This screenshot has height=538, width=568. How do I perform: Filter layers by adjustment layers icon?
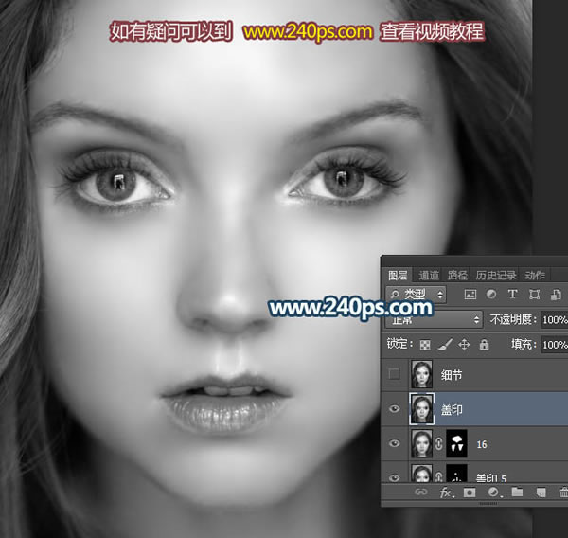491,294
